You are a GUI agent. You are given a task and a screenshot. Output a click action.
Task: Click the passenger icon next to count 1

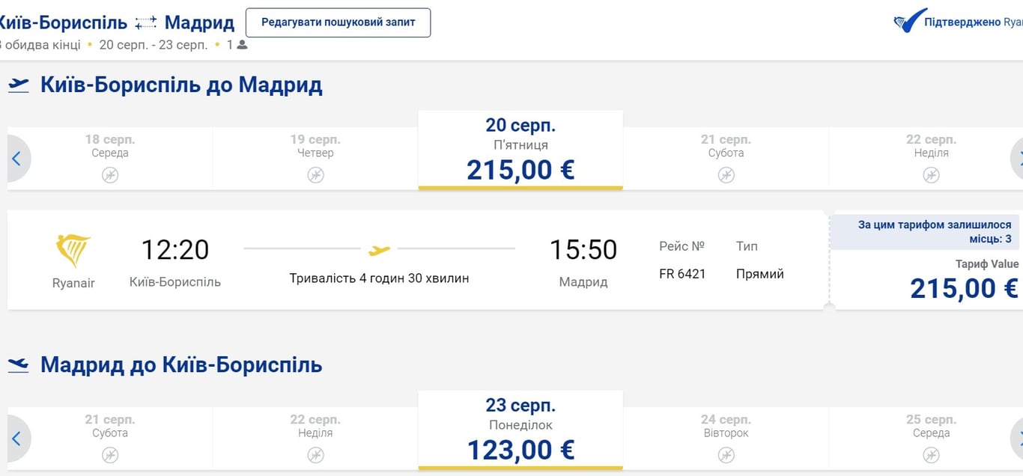242,45
